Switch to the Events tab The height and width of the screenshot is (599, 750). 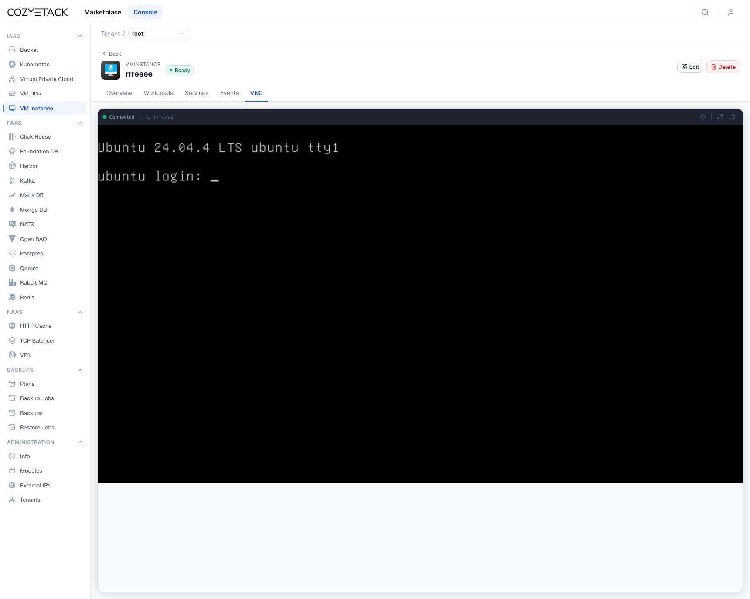tap(229, 93)
